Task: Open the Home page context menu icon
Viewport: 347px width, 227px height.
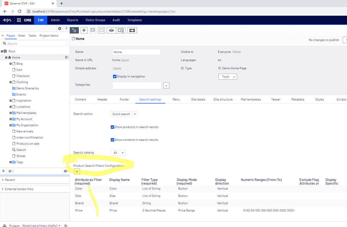Action: [66, 57]
